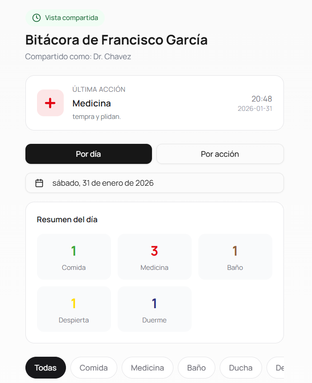Switch to the Por acción tab
The width and height of the screenshot is (312, 383).
click(x=220, y=154)
